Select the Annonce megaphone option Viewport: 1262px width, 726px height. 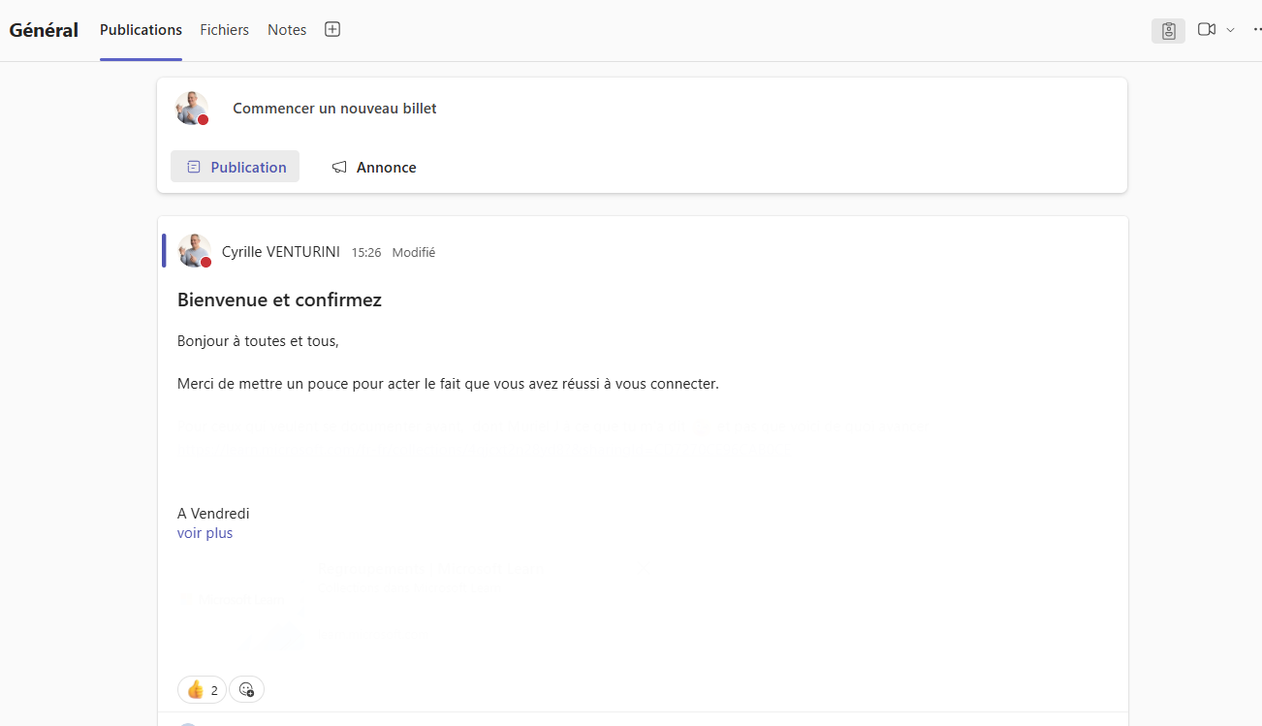coord(374,167)
